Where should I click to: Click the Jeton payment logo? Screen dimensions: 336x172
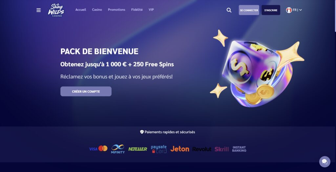coord(180,149)
